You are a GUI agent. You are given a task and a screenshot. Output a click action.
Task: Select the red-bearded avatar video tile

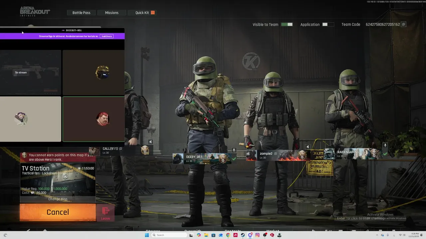[94, 119]
